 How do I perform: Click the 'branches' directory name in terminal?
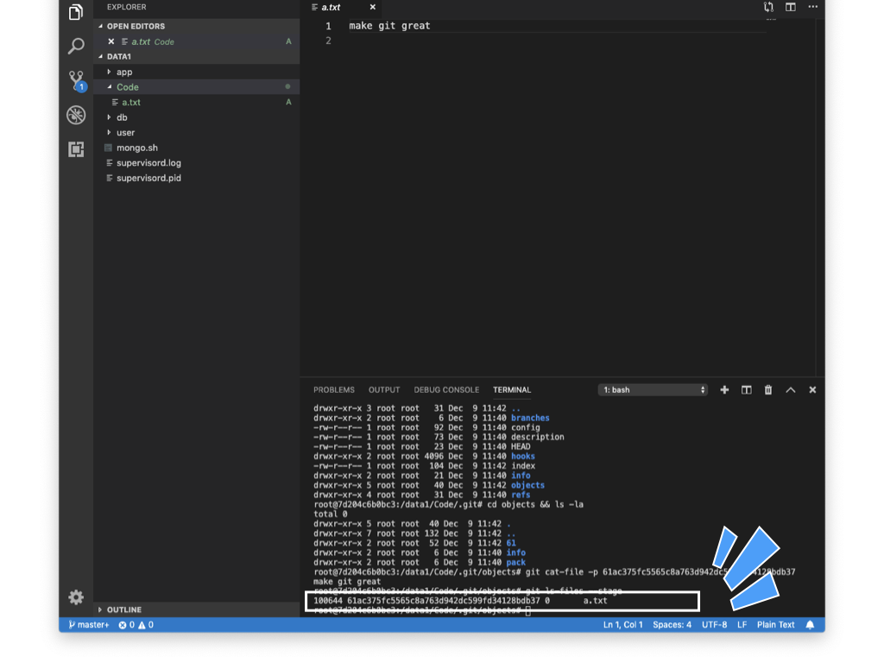click(x=530, y=418)
